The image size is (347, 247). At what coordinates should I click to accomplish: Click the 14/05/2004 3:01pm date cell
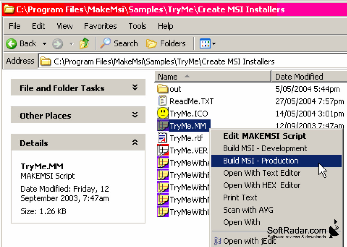tap(310, 113)
